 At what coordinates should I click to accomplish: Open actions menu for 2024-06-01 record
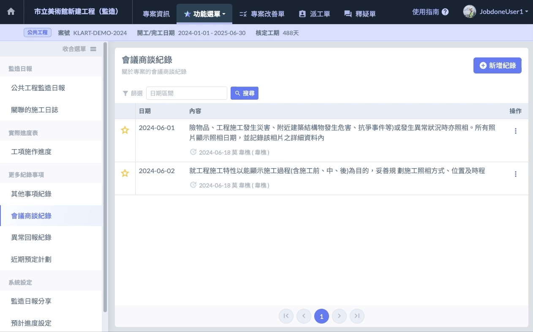(515, 131)
